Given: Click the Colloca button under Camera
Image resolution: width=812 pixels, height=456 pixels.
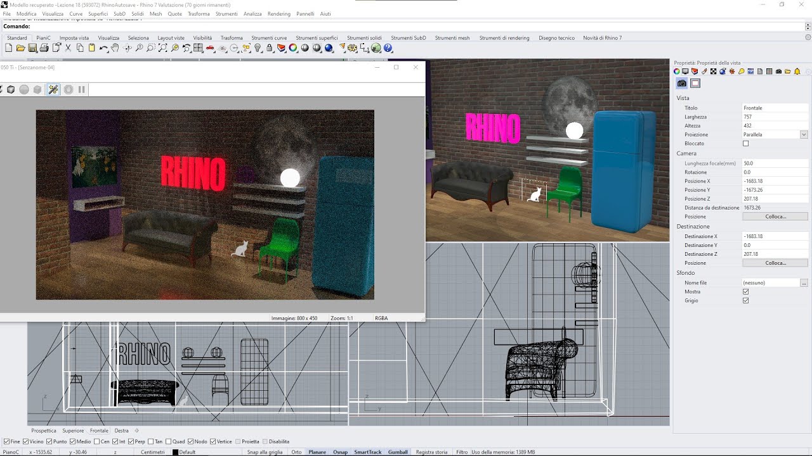Looking at the screenshot, I should coord(775,217).
